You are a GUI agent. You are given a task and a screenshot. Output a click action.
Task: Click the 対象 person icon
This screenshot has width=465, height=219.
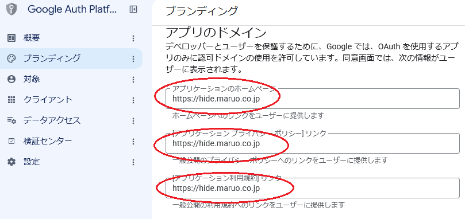click(x=11, y=79)
